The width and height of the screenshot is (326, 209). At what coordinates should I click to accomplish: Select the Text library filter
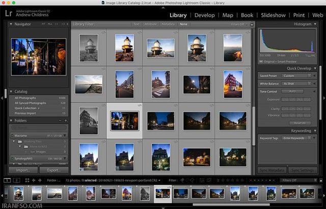pos(137,24)
